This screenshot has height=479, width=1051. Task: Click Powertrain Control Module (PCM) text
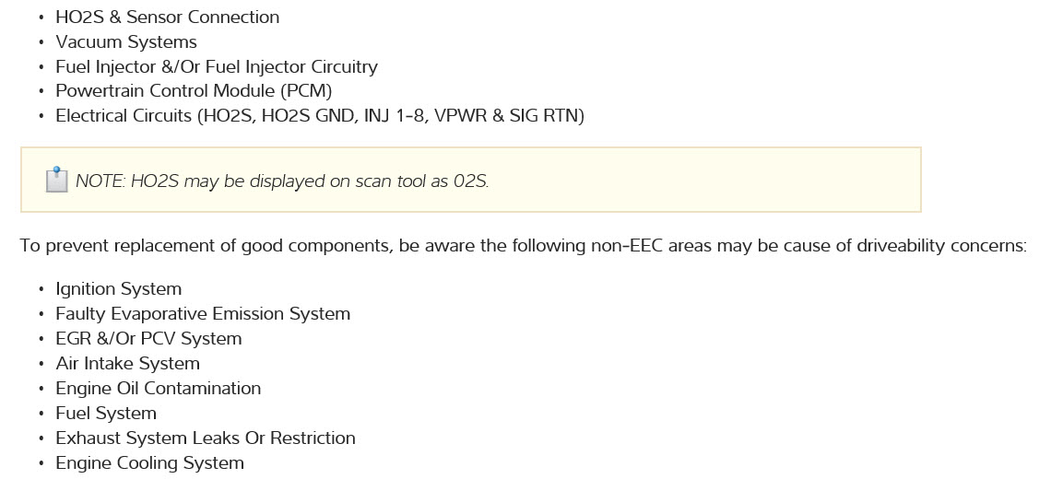point(194,91)
